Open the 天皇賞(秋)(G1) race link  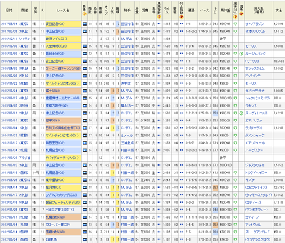[56, 46]
